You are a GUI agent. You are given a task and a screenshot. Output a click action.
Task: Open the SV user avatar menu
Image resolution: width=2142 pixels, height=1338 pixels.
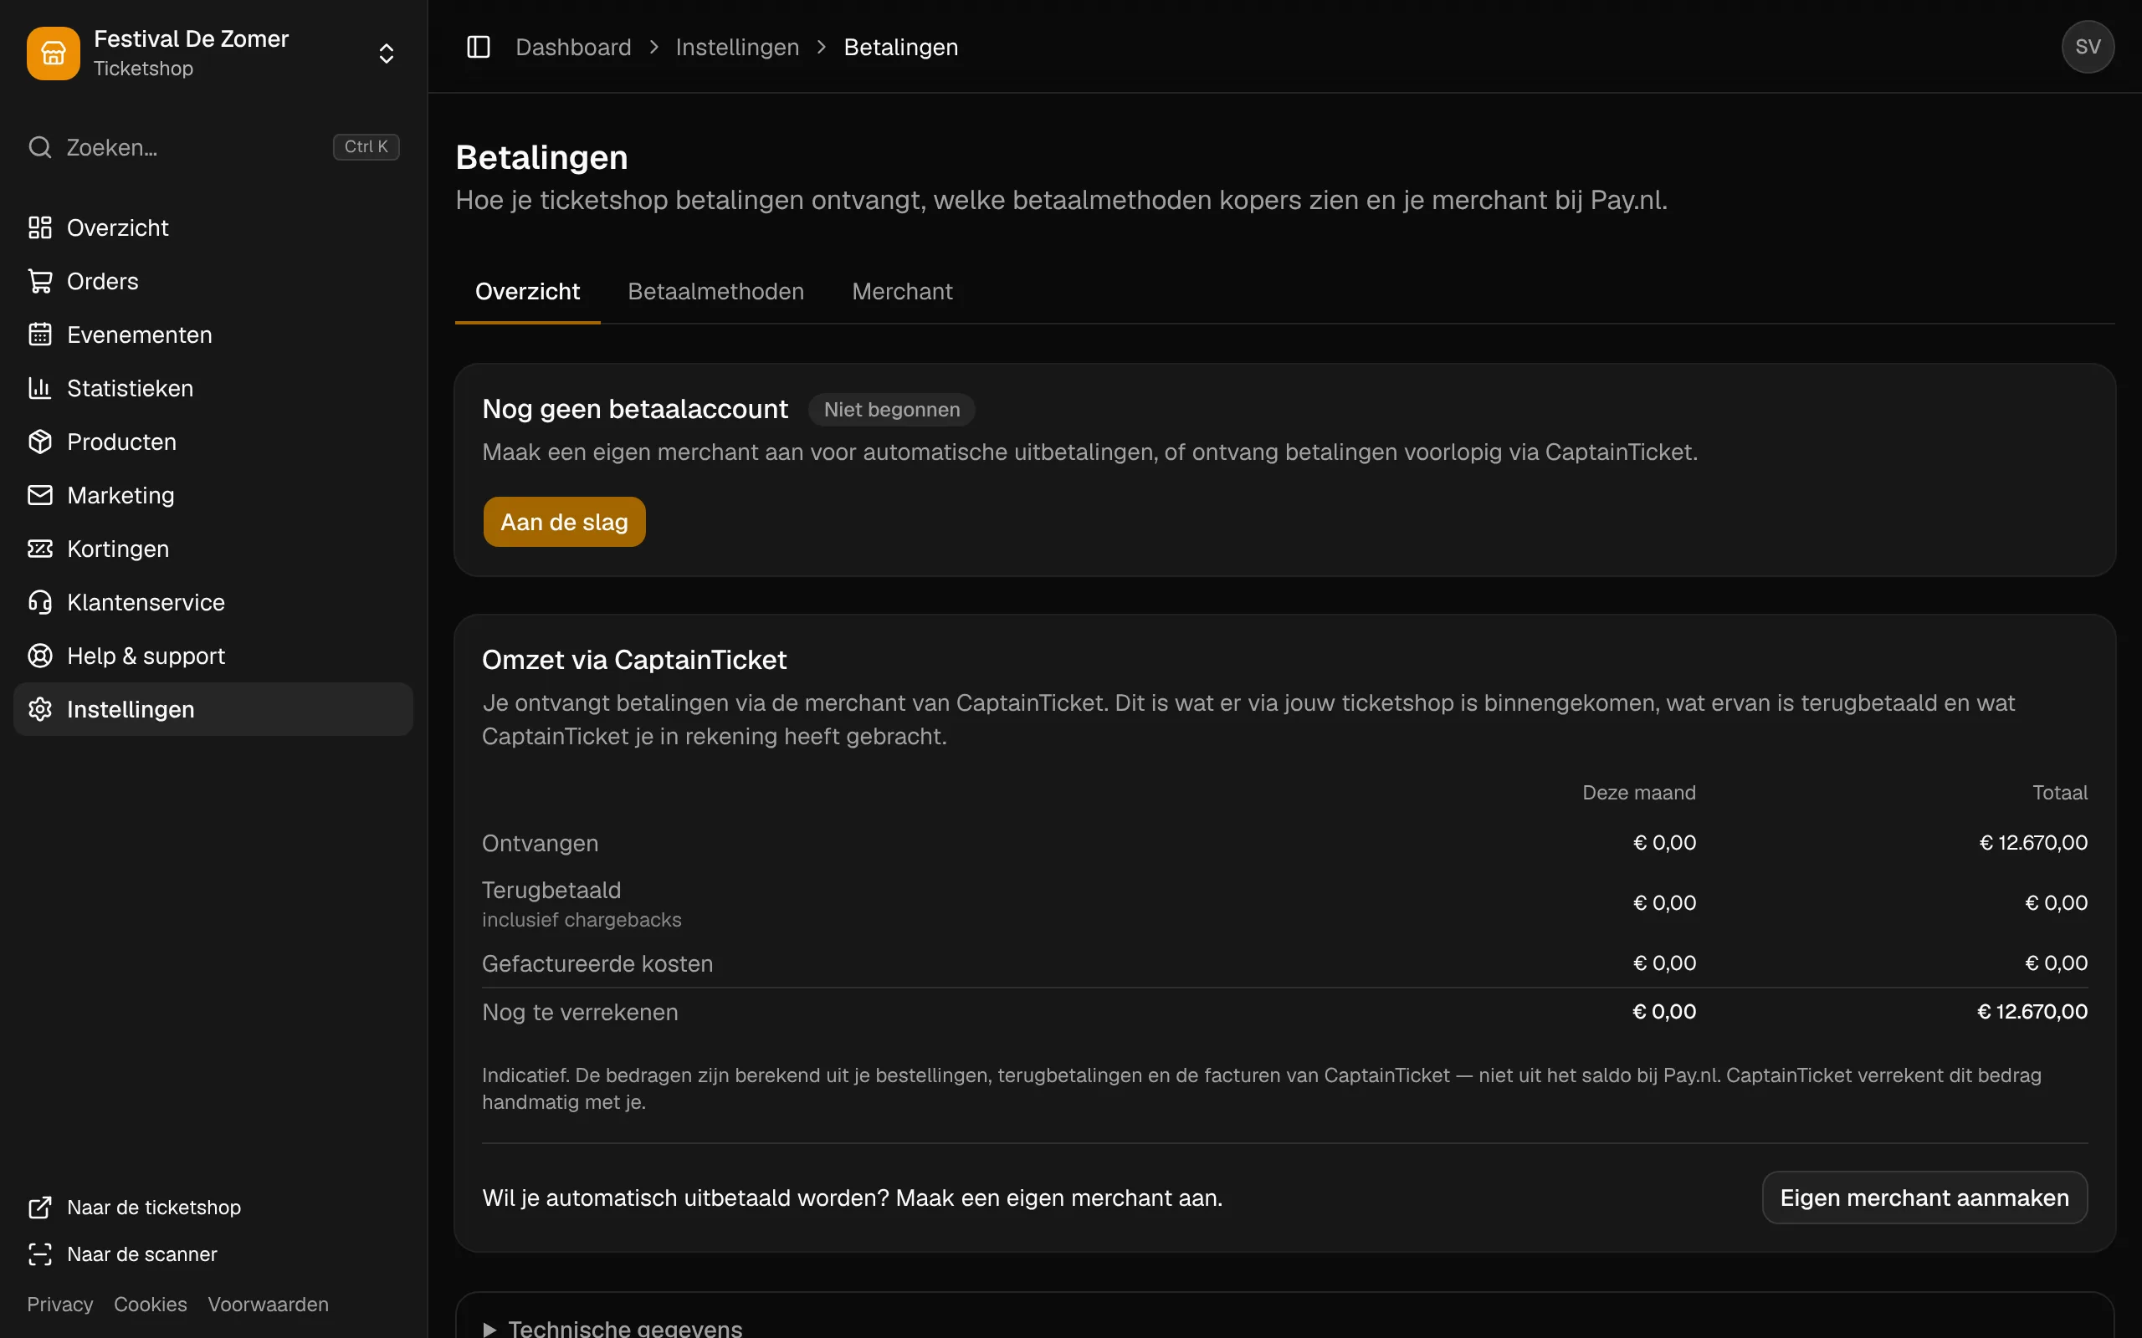(x=2087, y=47)
